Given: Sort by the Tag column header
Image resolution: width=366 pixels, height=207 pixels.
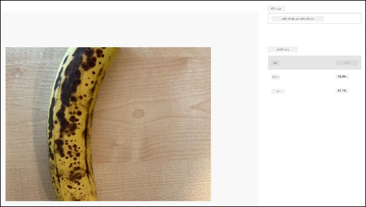Looking at the screenshot, I should (x=275, y=63).
